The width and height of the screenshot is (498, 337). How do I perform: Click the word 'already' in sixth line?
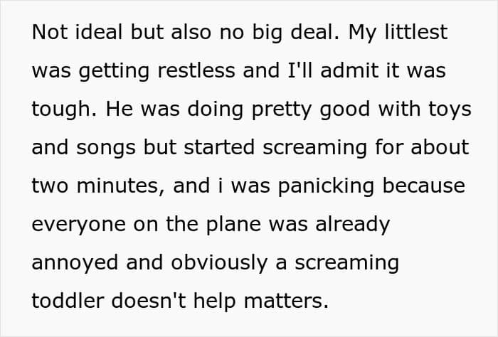(x=353, y=225)
